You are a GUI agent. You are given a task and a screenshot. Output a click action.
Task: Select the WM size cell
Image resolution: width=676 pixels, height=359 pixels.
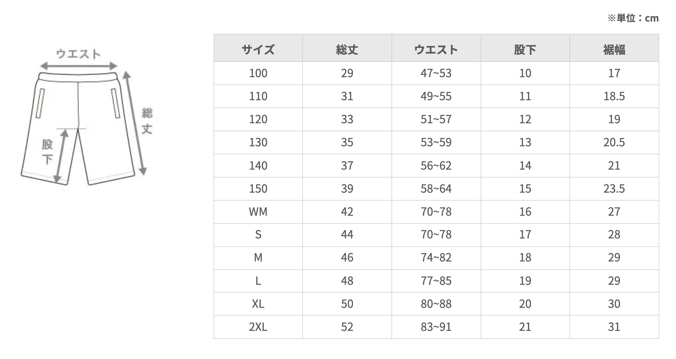(258, 212)
